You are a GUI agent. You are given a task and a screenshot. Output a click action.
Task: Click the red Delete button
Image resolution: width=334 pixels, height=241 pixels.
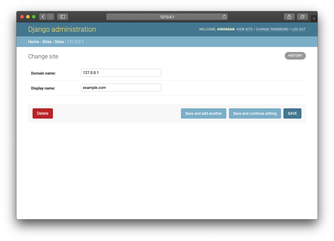click(43, 113)
